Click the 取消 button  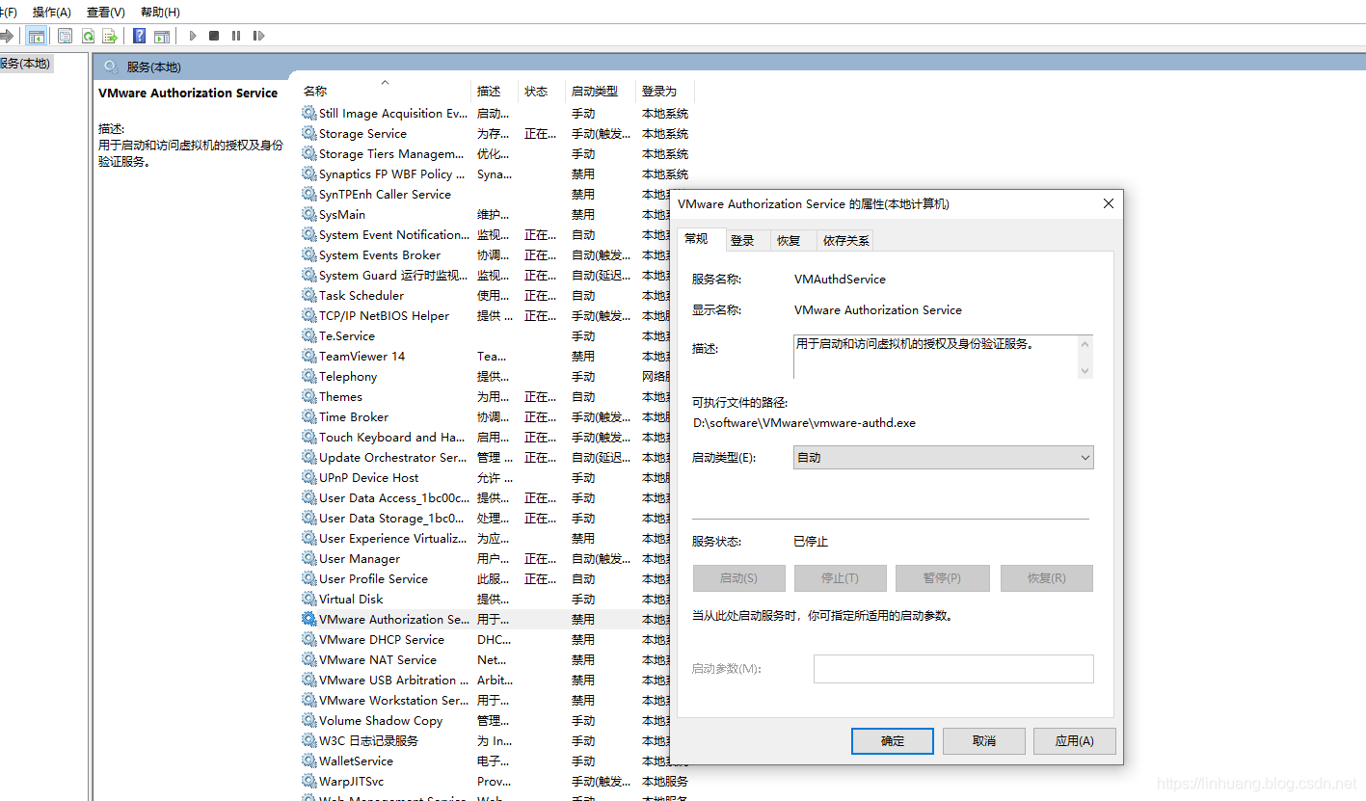[x=983, y=740]
